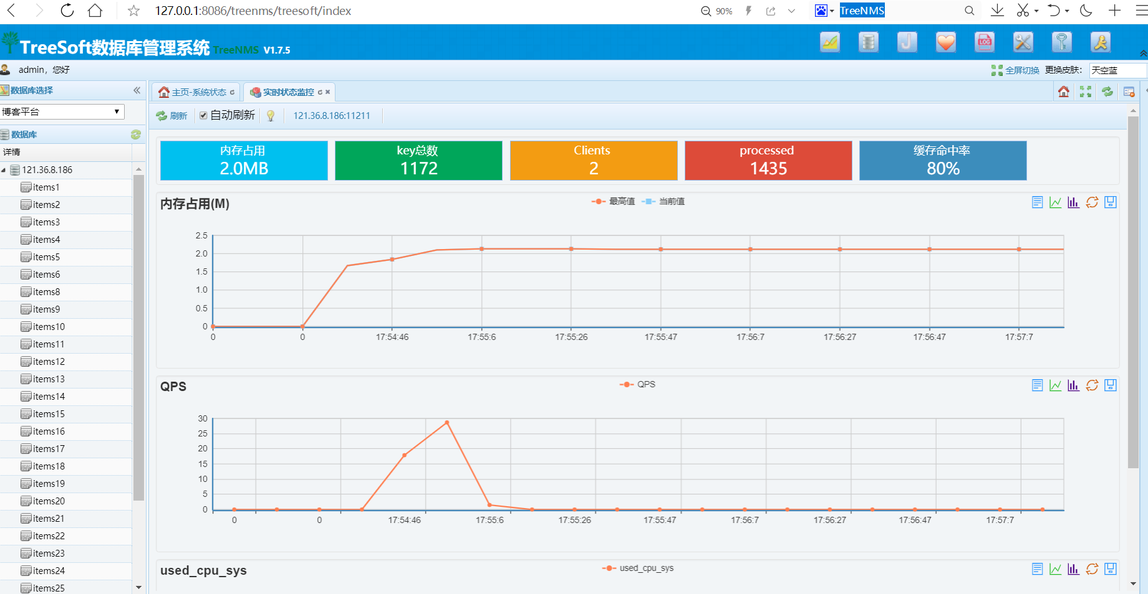Open the LOG file icon in header
This screenshot has width=1148, height=594.
(985, 42)
